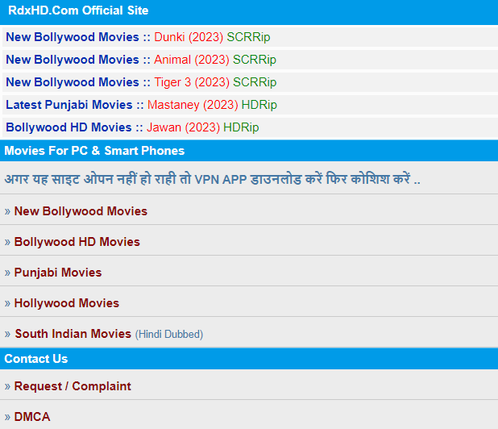Open the Animal (2023) SCRRip link

(215, 60)
